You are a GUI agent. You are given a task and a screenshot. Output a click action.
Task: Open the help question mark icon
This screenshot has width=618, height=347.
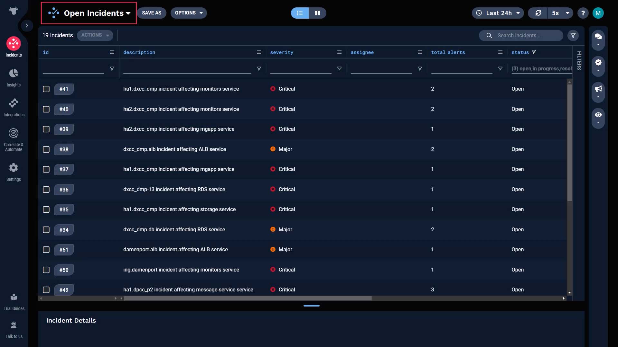coord(583,13)
